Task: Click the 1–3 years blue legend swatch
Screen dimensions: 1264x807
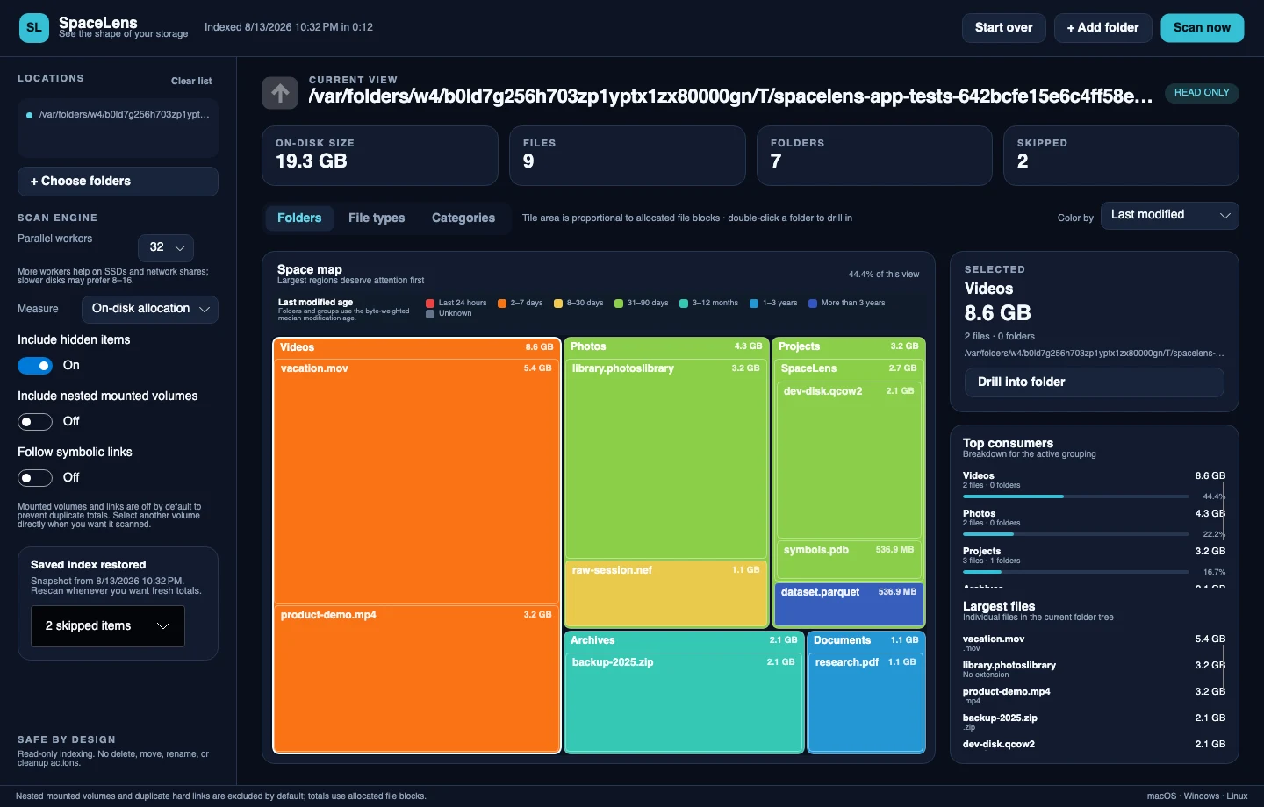Action: 754,304
